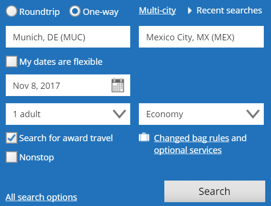Open All search options link
This screenshot has width=271, height=206.
(41, 197)
